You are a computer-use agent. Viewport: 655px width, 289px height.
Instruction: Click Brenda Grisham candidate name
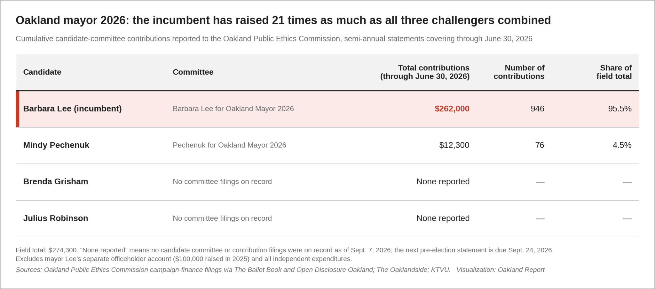click(56, 182)
